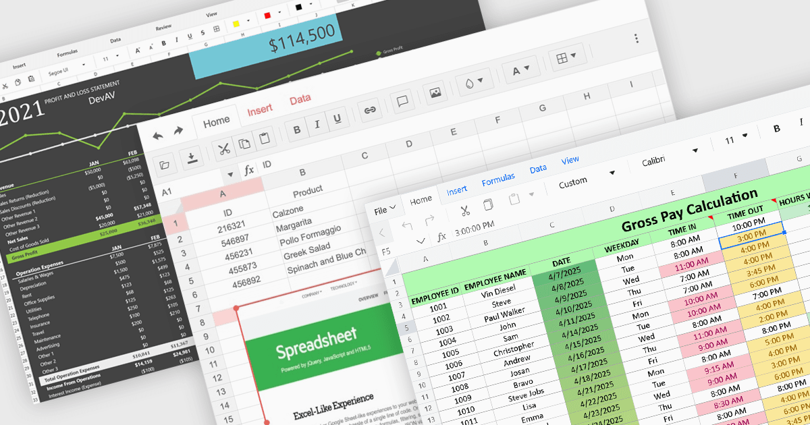The image size is (810, 425).
Task: Toggle Underline in DevAV window toolbar
Action: [191, 37]
